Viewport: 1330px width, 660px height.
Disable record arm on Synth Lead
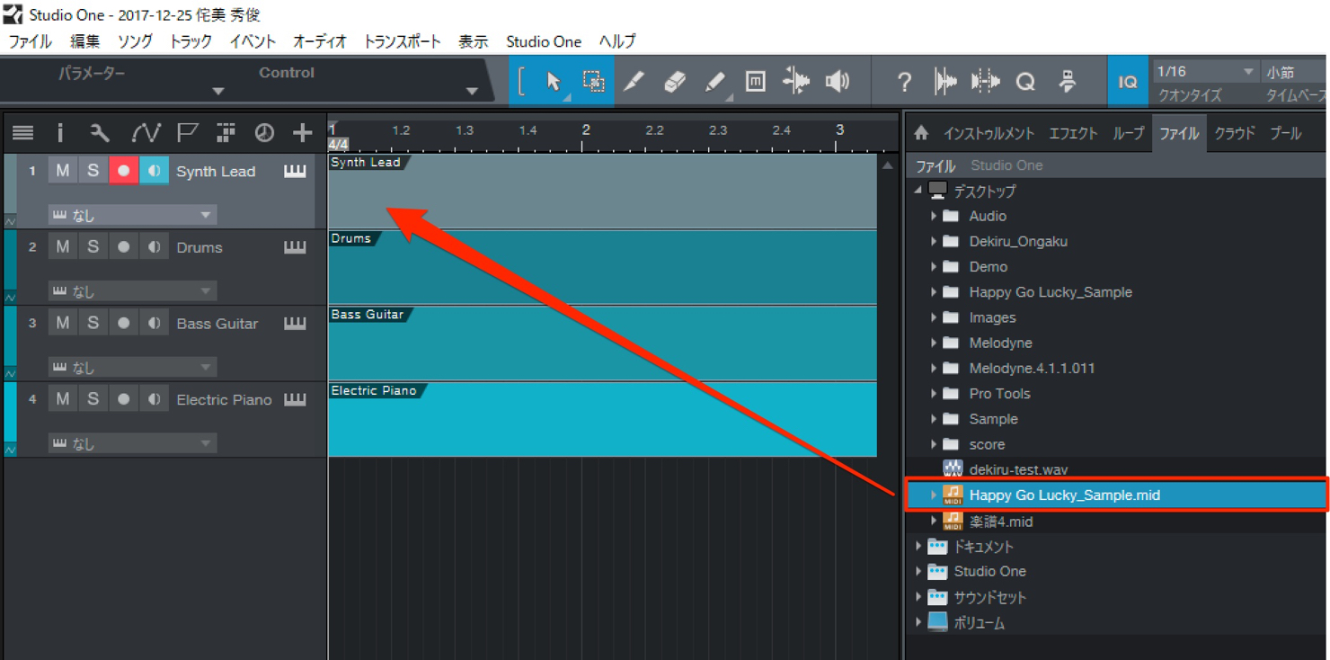[x=123, y=171]
